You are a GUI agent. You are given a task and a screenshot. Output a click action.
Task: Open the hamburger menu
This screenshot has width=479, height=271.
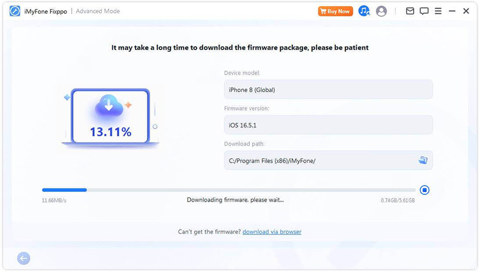coord(438,11)
